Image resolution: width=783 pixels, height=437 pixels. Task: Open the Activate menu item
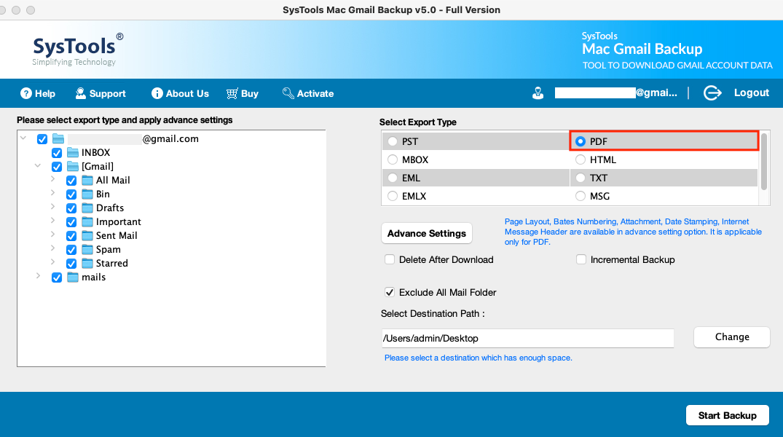point(308,93)
